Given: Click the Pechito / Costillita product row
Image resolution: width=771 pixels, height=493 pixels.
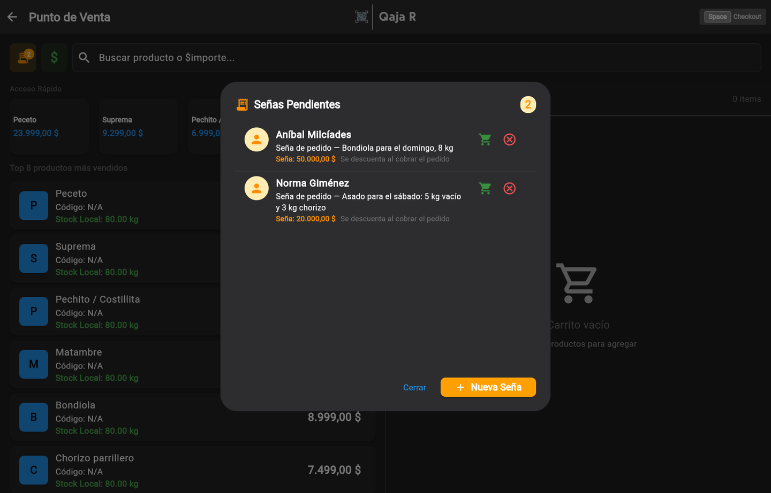Looking at the screenshot, I should 116,312.
